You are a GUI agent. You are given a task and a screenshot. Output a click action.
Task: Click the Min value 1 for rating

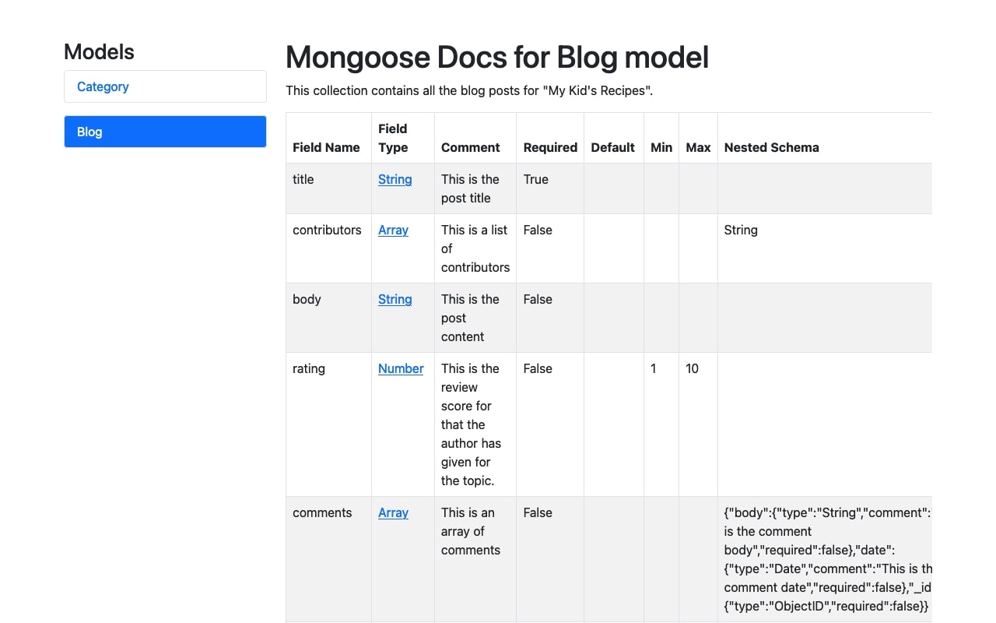(652, 368)
